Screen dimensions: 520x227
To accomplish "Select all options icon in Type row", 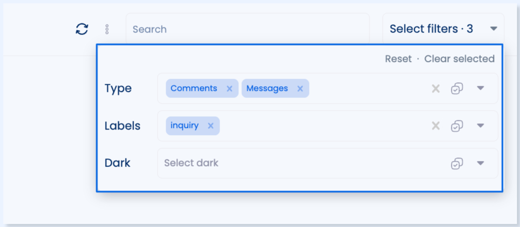I will pyautogui.click(x=457, y=88).
